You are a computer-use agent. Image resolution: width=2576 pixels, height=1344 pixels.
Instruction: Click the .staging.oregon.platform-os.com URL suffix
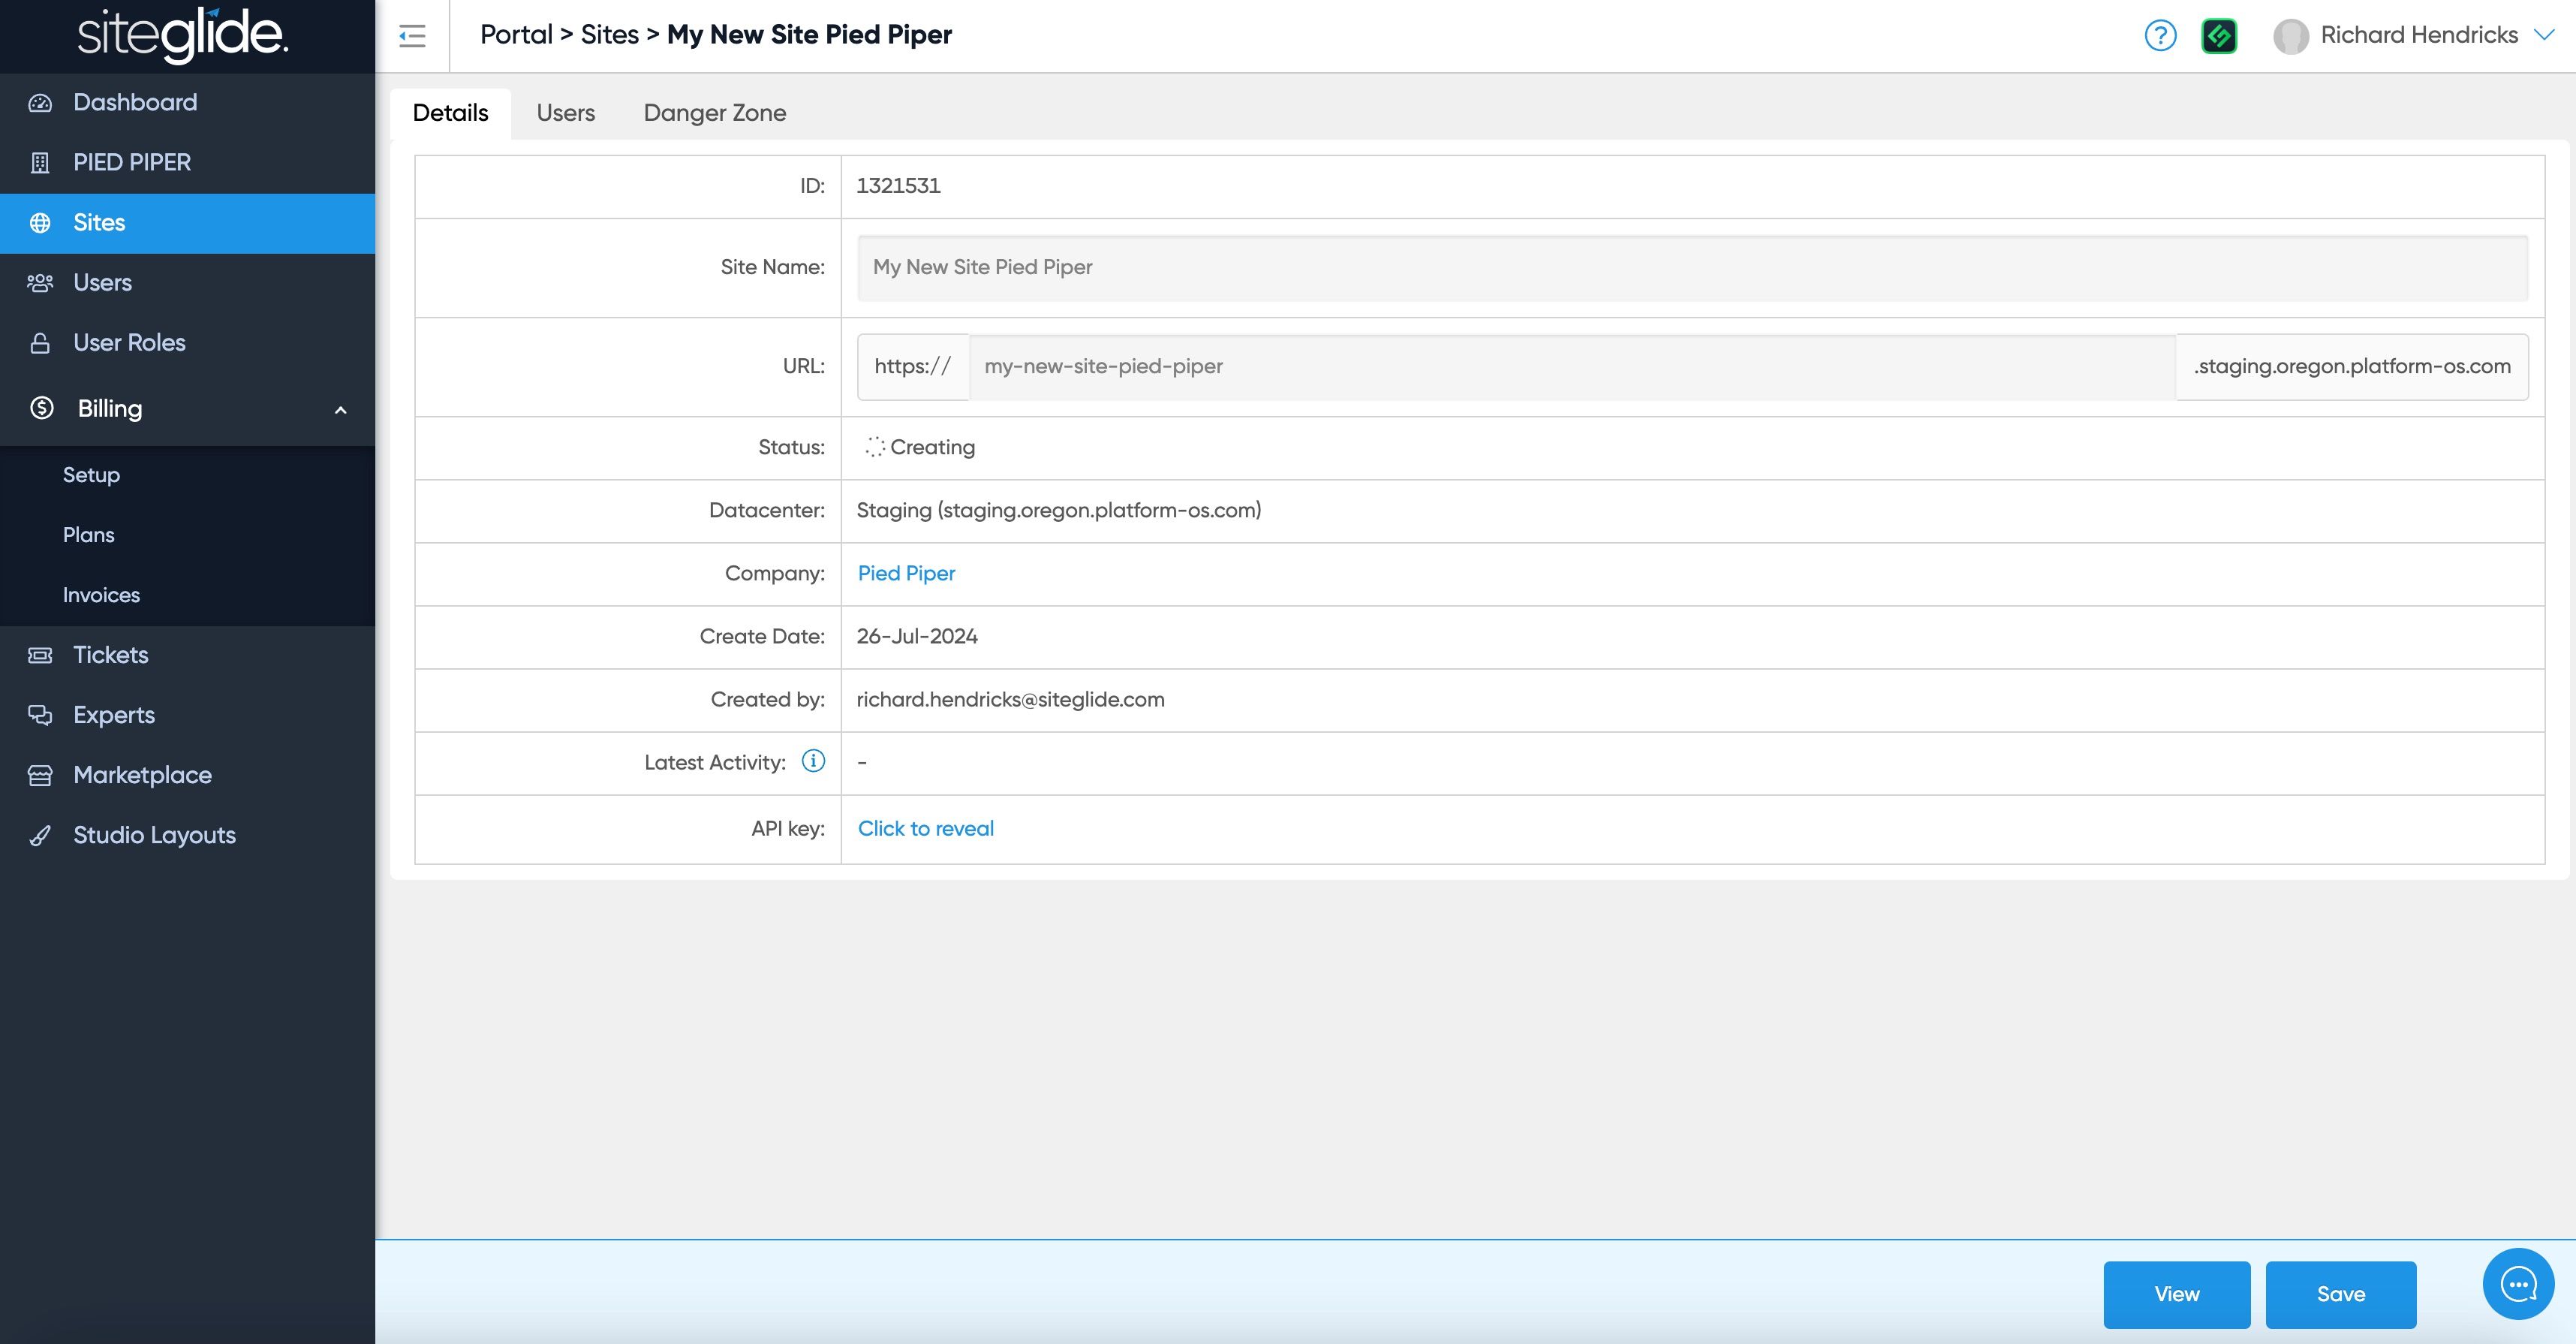[x=2352, y=366]
